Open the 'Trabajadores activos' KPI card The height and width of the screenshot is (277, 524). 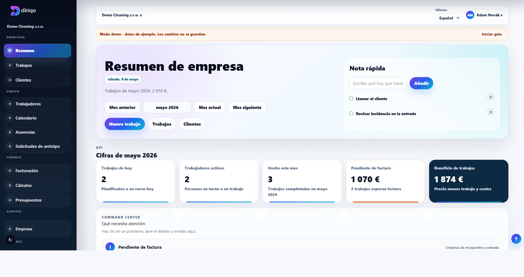tap(219, 181)
